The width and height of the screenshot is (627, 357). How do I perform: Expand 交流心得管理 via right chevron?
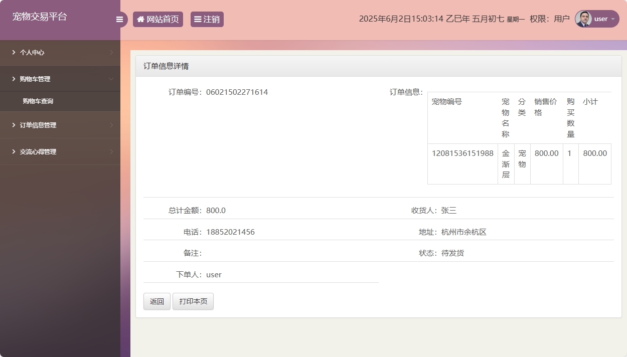pyautogui.click(x=111, y=151)
